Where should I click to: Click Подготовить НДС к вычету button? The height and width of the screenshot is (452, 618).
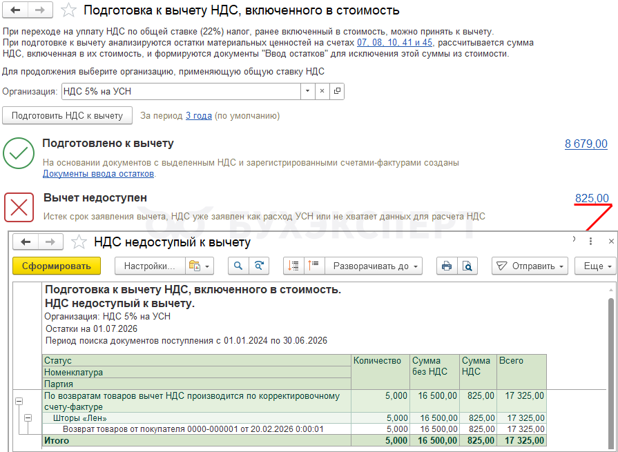click(x=68, y=116)
